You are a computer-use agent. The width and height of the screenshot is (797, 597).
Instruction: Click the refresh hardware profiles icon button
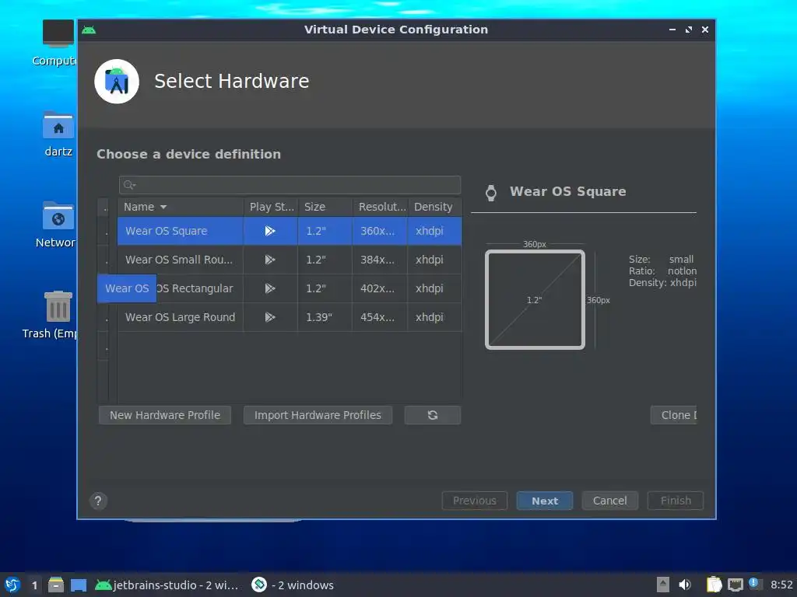click(433, 415)
